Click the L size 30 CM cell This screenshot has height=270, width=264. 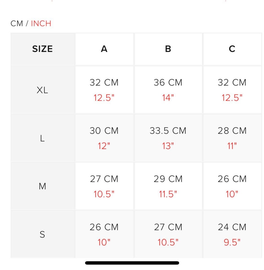coord(104,138)
